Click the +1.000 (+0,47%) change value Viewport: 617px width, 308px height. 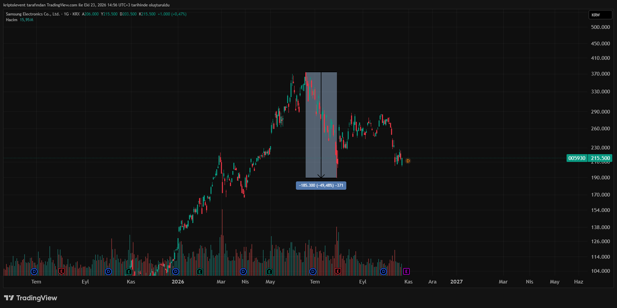tap(172, 14)
